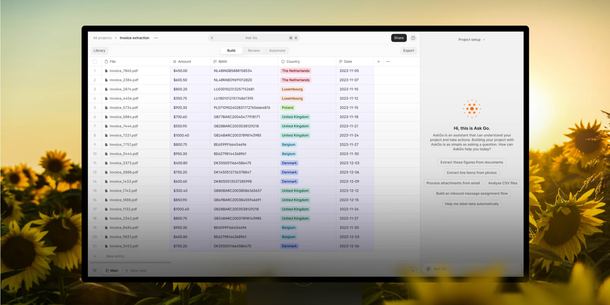This screenshot has height=305, width=610.
Task: Close the panel with the round X button
Action: (413, 271)
